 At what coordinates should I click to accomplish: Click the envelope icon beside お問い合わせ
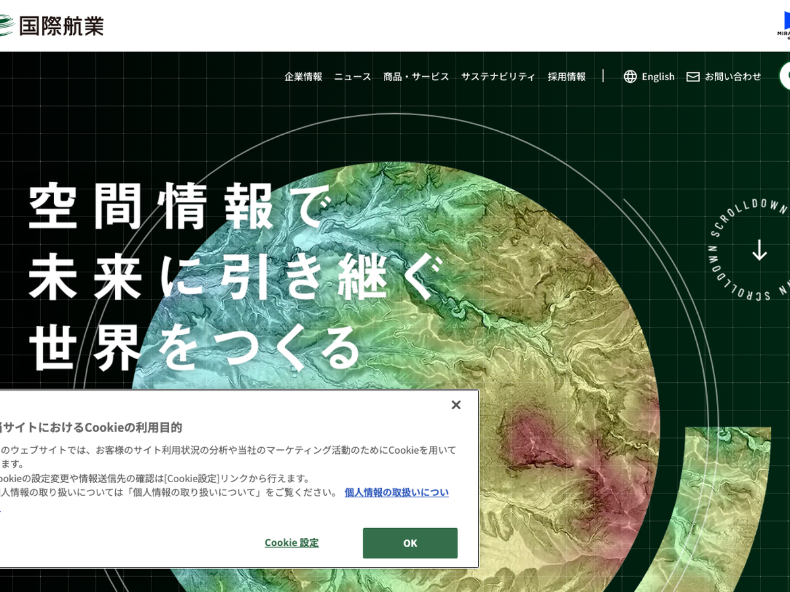point(693,77)
